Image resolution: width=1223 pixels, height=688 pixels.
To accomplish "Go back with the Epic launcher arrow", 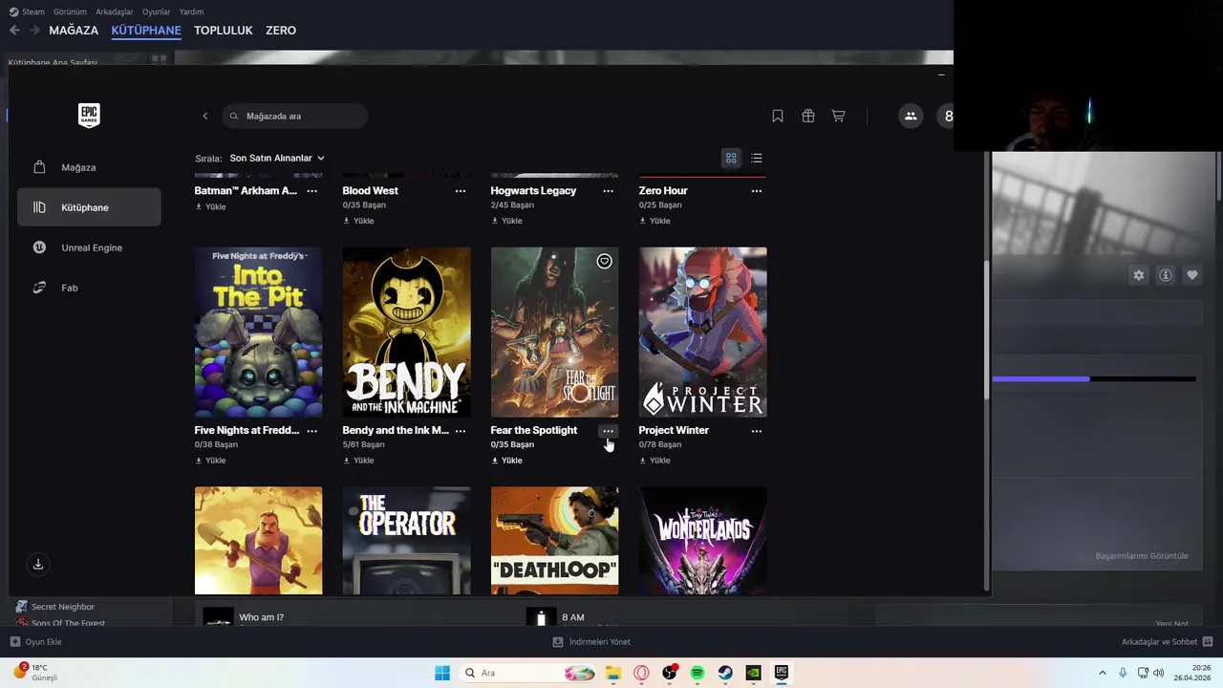I will click(x=204, y=116).
